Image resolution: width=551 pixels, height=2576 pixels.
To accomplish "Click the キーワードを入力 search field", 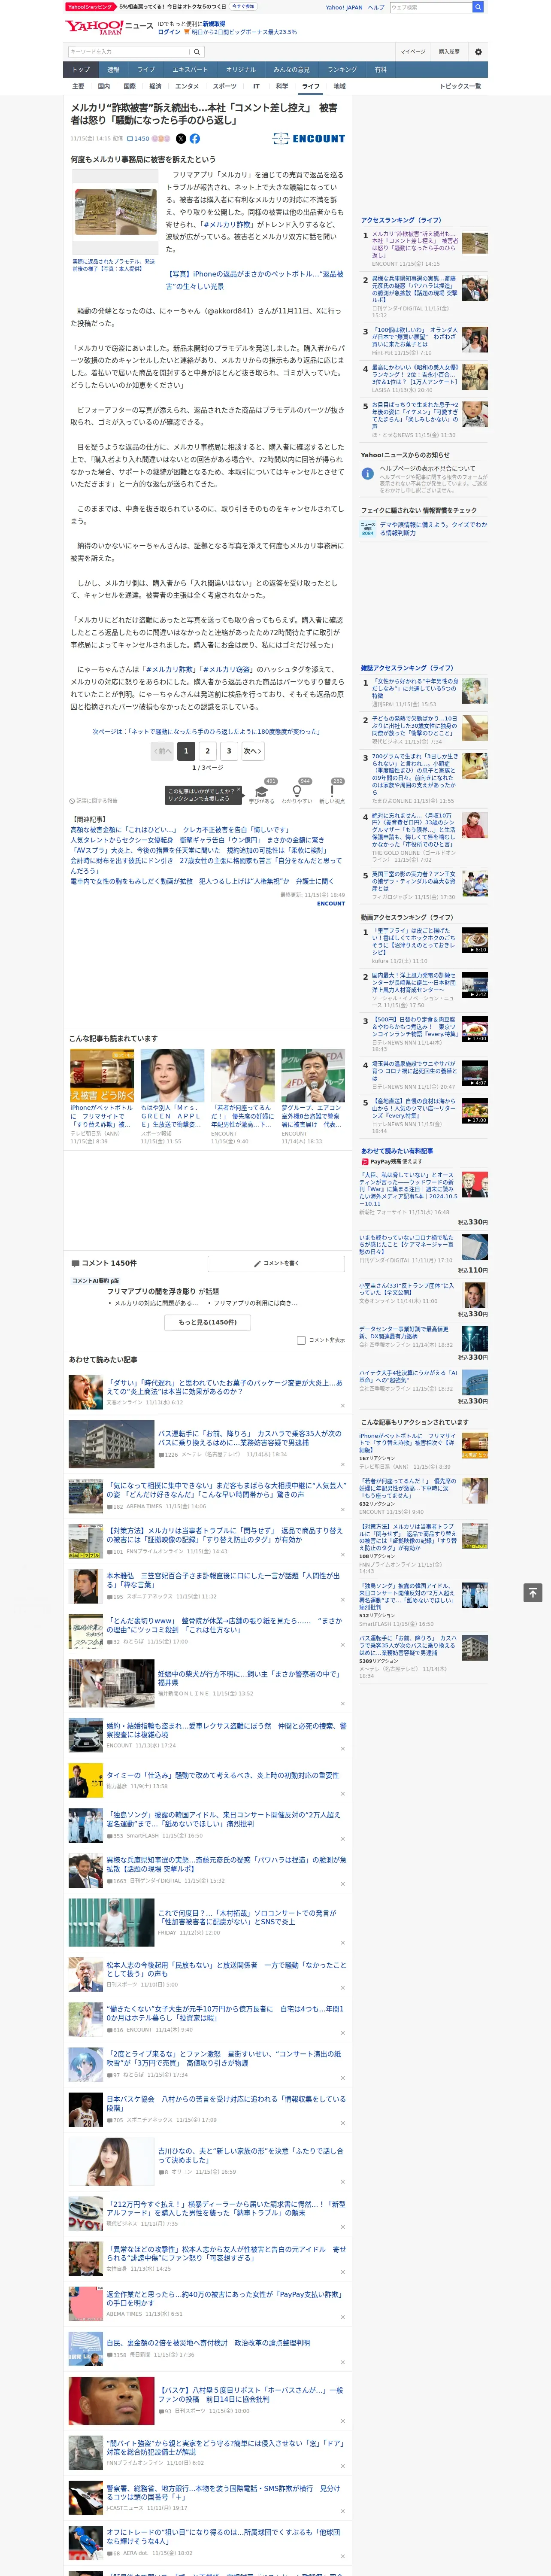I will (x=128, y=52).
